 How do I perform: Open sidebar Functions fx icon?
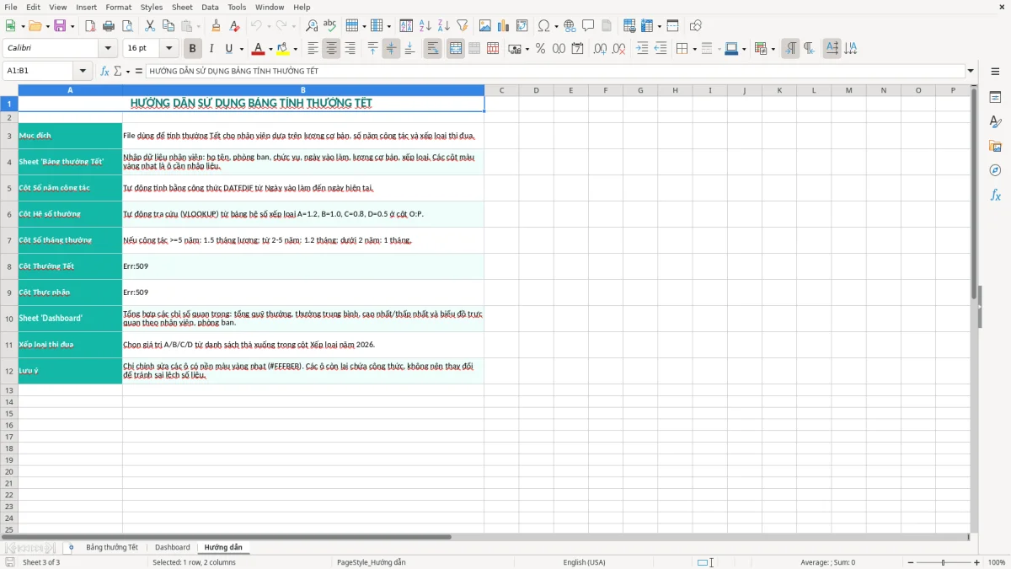[x=995, y=196]
